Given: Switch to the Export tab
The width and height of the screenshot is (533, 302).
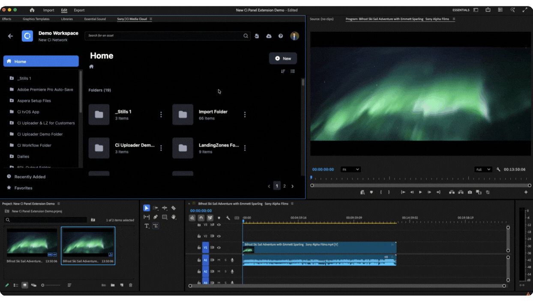Looking at the screenshot, I should tap(79, 10).
